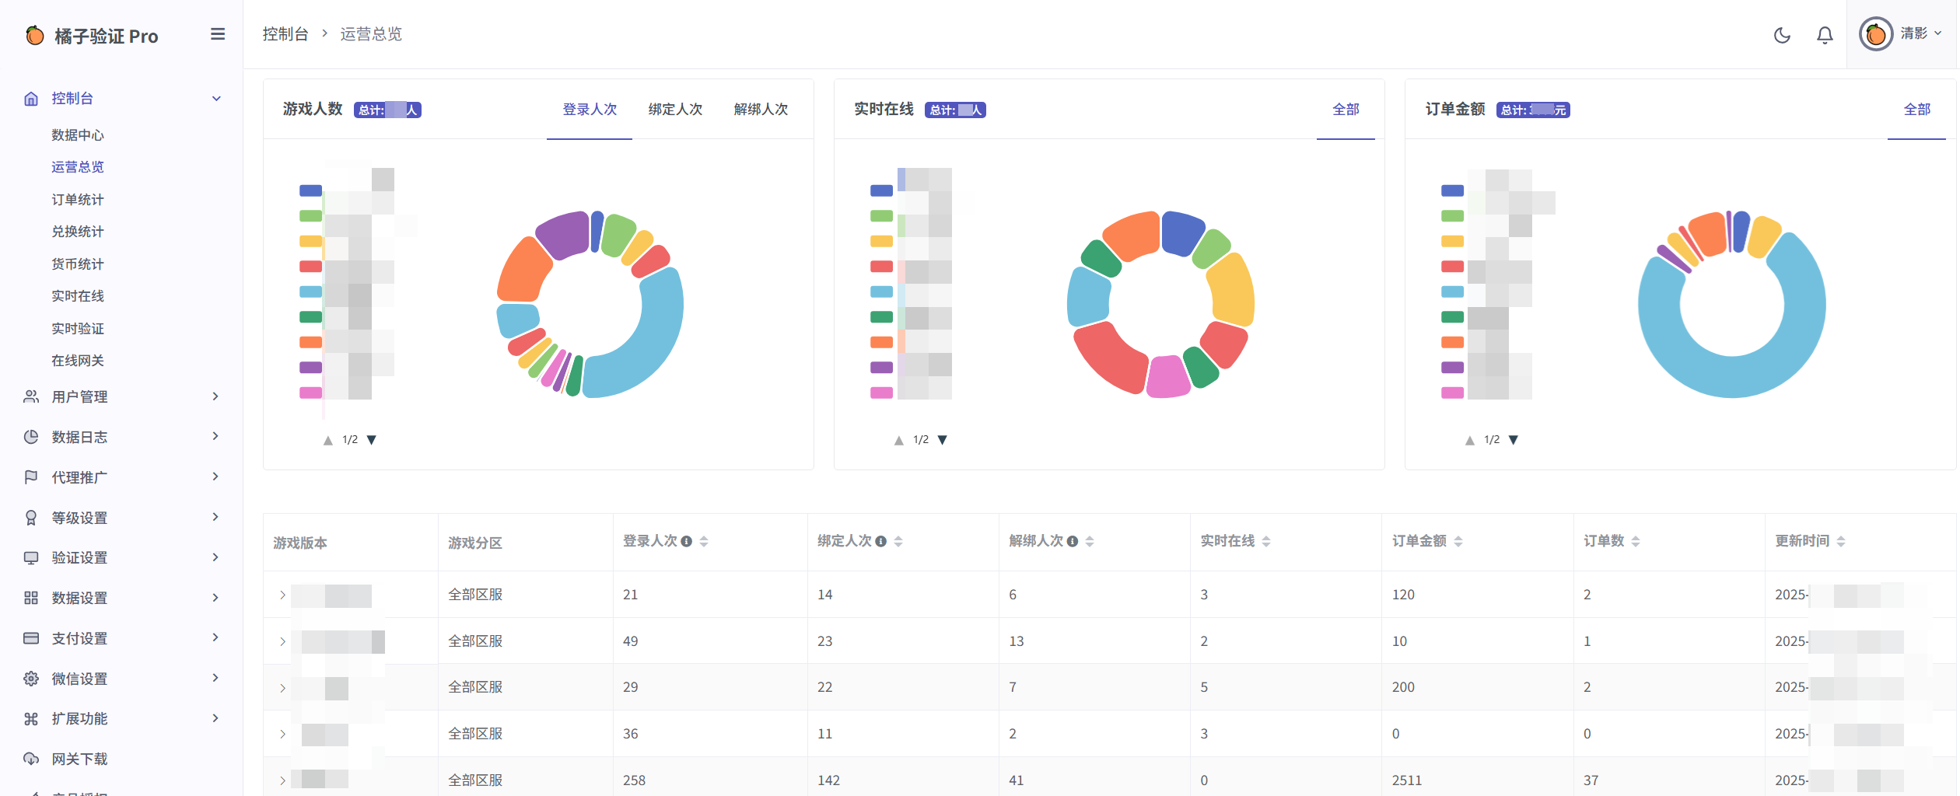The height and width of the screenshot is (796, 1960).
Task: Collapse the 控制台 sidebar menu
Action: tap(216, 99)
